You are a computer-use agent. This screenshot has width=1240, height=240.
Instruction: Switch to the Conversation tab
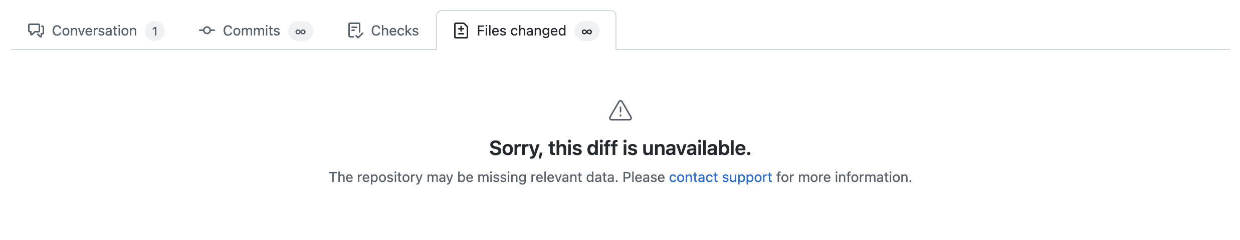[94, 30]
